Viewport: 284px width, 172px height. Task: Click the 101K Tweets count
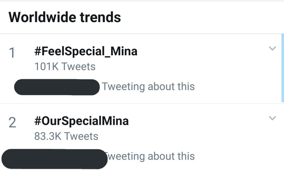(x=65, y=67)
